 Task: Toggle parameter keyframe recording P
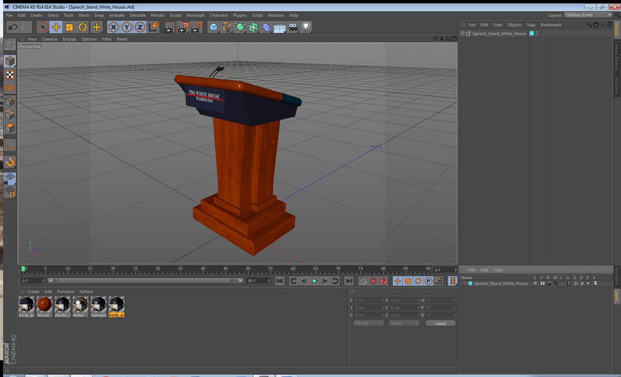[428, 281]
